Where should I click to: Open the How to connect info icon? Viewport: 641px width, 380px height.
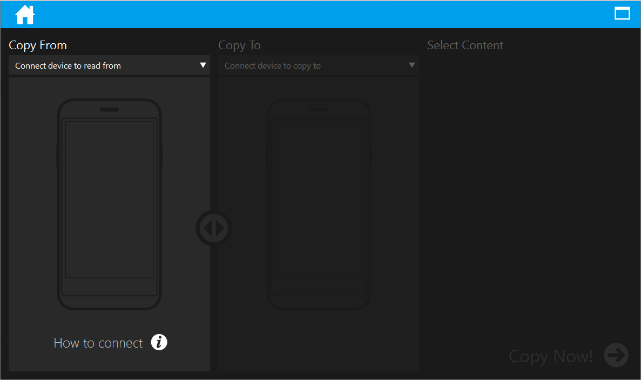159,342
